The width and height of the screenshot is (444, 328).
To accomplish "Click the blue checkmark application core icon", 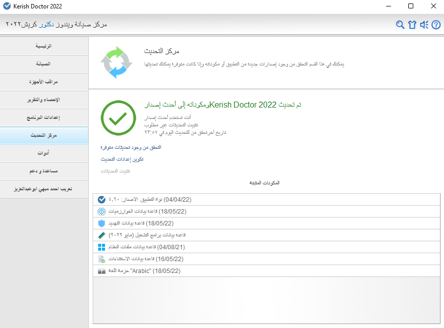I will (x=102, y=200).
